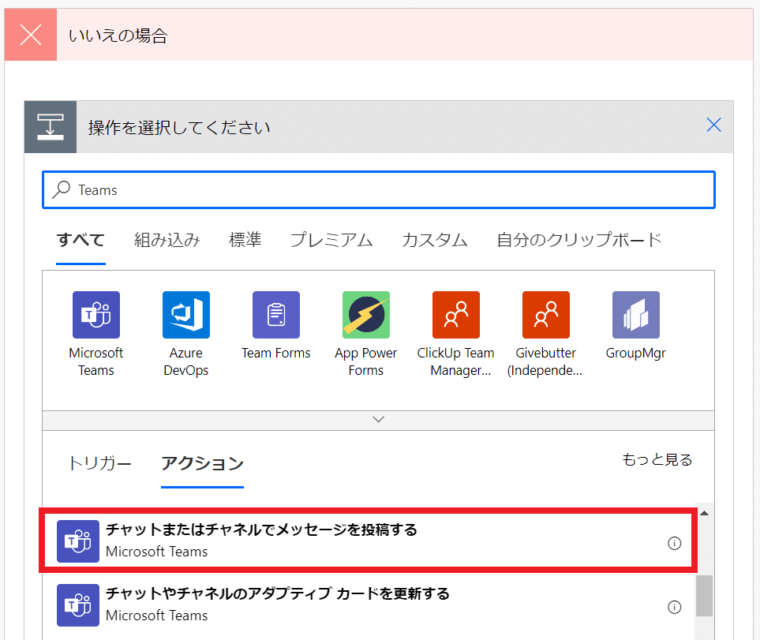Screen dimensions: 760x640
Task: Open the ClickUp Team Manager connector
Action: (456, 315)
